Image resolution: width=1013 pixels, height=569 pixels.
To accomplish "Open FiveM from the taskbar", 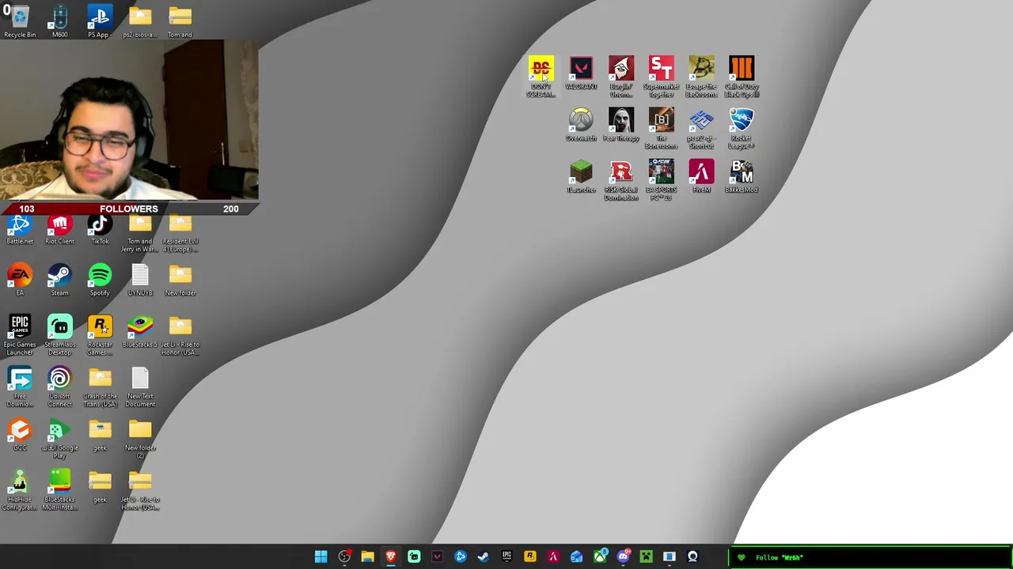I will 553,557.
